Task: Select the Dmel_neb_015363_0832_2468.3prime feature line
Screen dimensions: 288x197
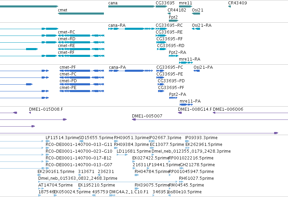Action: (x=108, y=182)
